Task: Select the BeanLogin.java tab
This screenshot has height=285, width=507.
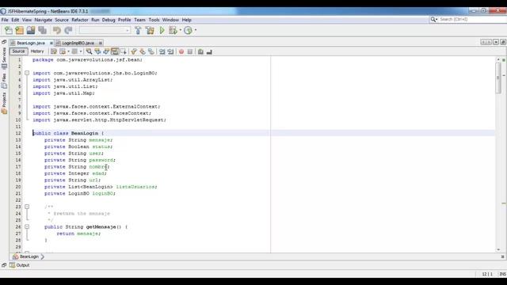Action: coord(30,43)
